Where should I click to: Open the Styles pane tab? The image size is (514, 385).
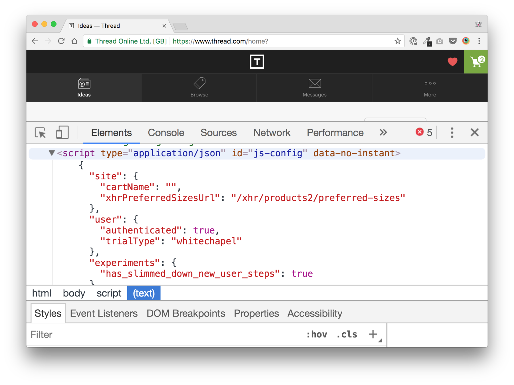pos(48,313)
